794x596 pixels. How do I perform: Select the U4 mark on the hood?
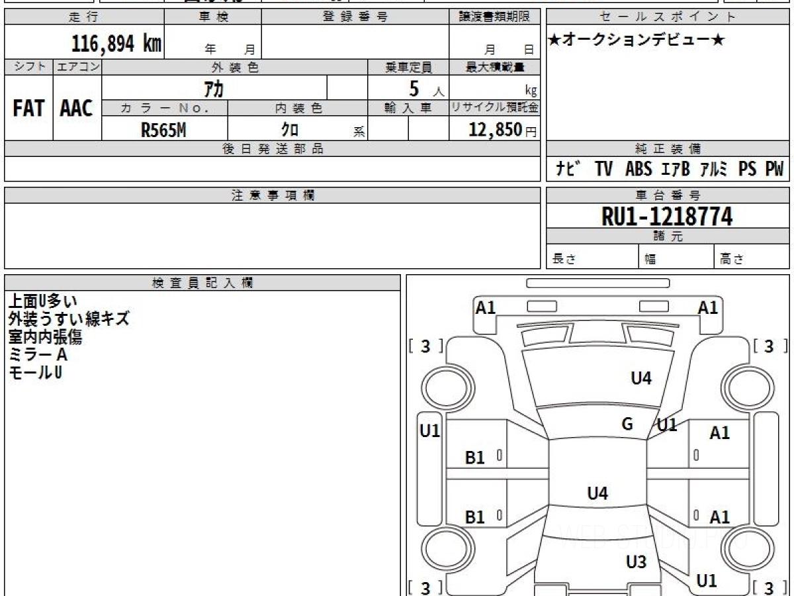pyautogui.click(x=641, y=378)
